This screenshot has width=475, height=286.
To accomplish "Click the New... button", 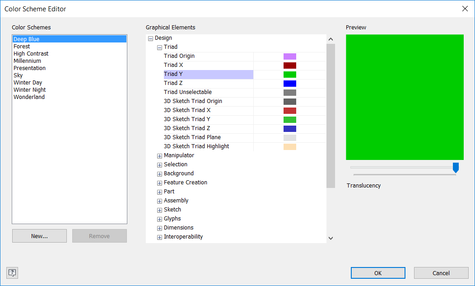I will (39, 236).
